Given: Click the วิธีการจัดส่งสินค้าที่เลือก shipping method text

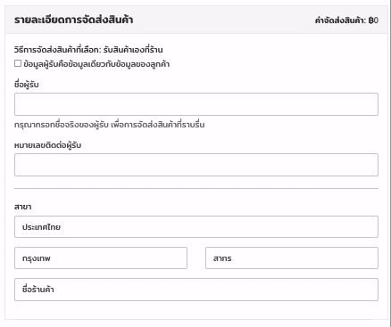Looking at the screenshot, I should click(88, 50).
